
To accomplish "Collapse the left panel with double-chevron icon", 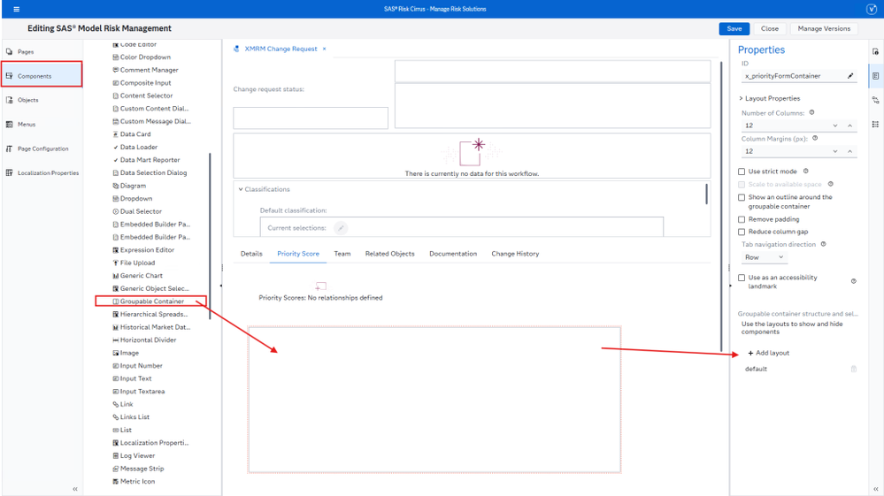I will (x=75, y=489).
